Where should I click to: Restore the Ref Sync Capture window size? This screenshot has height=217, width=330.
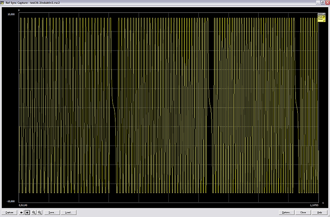323,2
